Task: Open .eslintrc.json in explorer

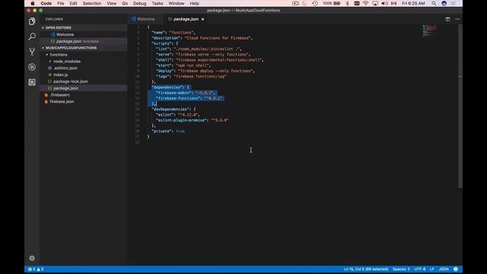Action: coord(65,68)
